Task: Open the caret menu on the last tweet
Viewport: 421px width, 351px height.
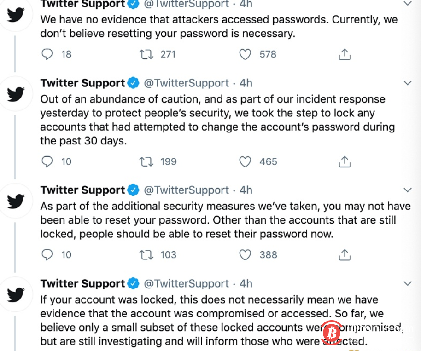Action: 407,283
